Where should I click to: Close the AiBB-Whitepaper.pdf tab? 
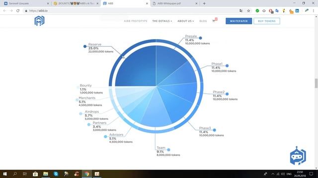pos(196,3)
